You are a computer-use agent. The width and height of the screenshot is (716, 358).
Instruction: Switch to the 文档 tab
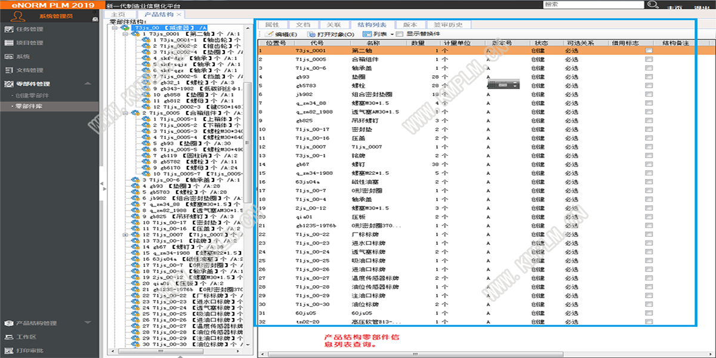(x=303, y=25)
